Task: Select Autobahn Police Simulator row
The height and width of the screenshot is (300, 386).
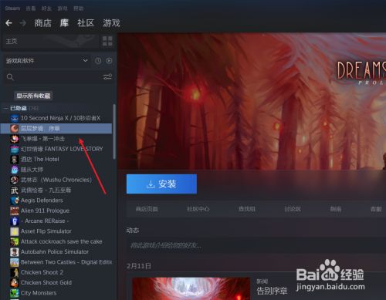Action: 56,252
